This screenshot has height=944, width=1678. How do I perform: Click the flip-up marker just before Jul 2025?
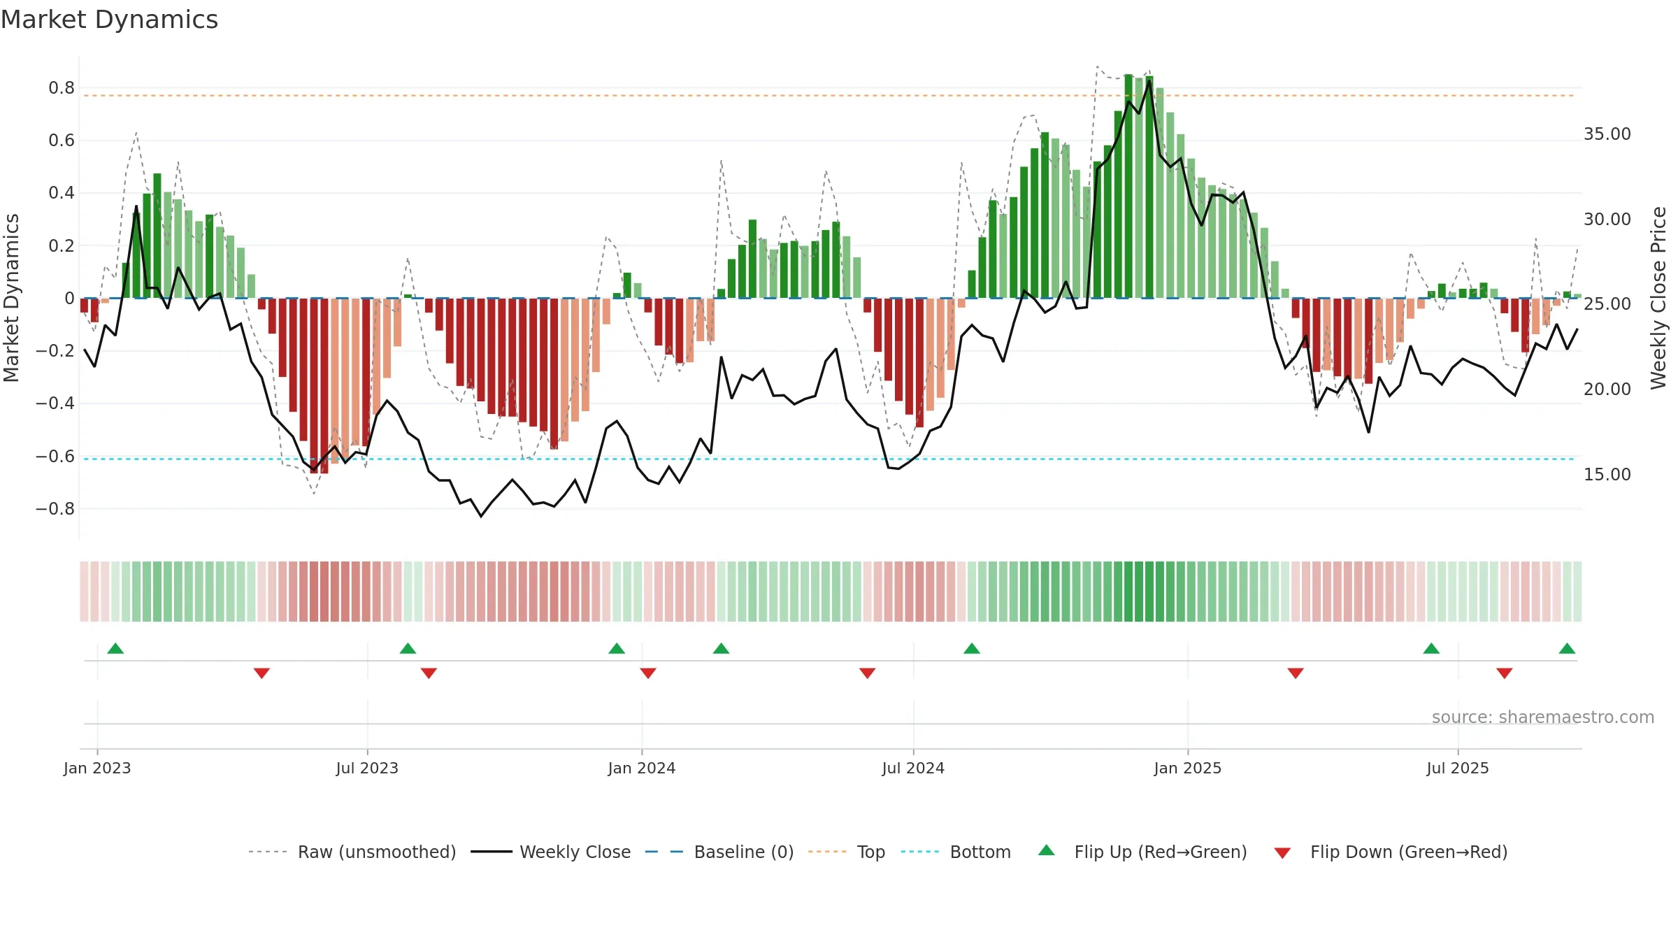[1431, 648]
